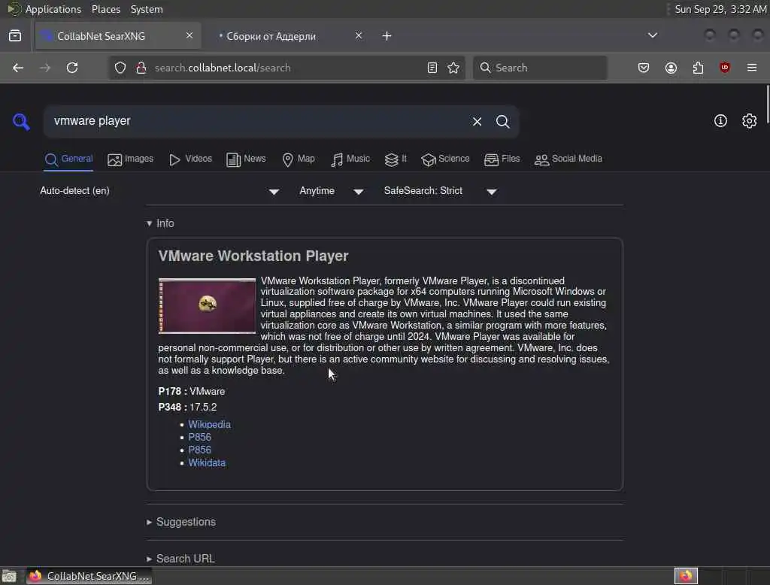The width and height of the screenshot is (770, 585).
Task: Select the Map search category
Action: [299, 159]
